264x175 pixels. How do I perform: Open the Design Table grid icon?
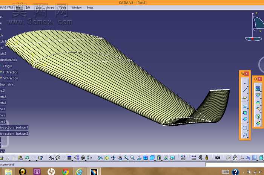click(69, 158)
